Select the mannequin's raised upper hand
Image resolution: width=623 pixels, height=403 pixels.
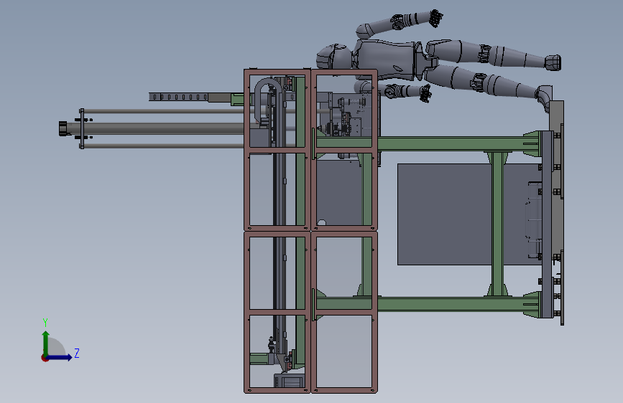[436, 18]
